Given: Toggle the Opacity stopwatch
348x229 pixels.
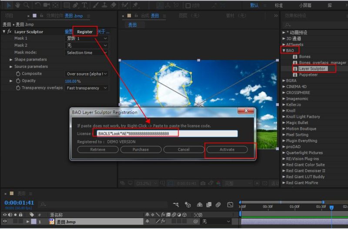Looking at the screenshot, I should click(18, 81).
